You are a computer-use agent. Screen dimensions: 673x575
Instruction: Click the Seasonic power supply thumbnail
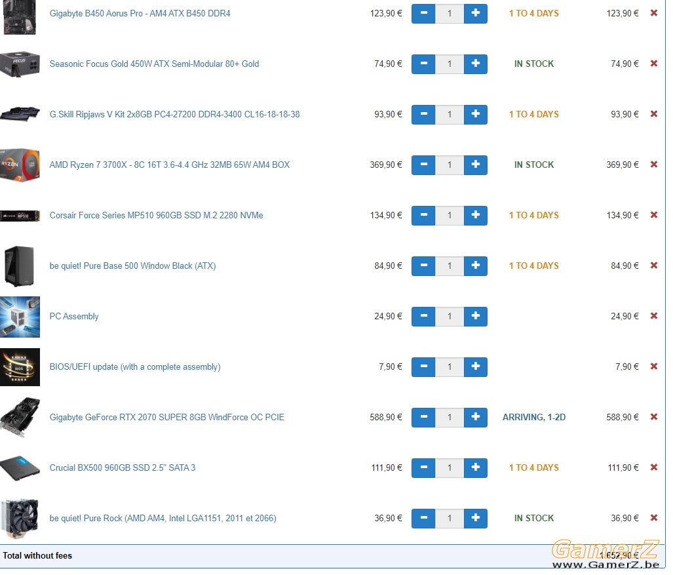tap(20, 64)
